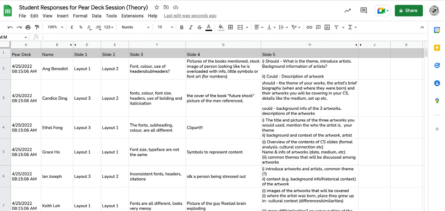Screen dimensions: 445x211
Task: Click into the formula bar
Action: 235,37
